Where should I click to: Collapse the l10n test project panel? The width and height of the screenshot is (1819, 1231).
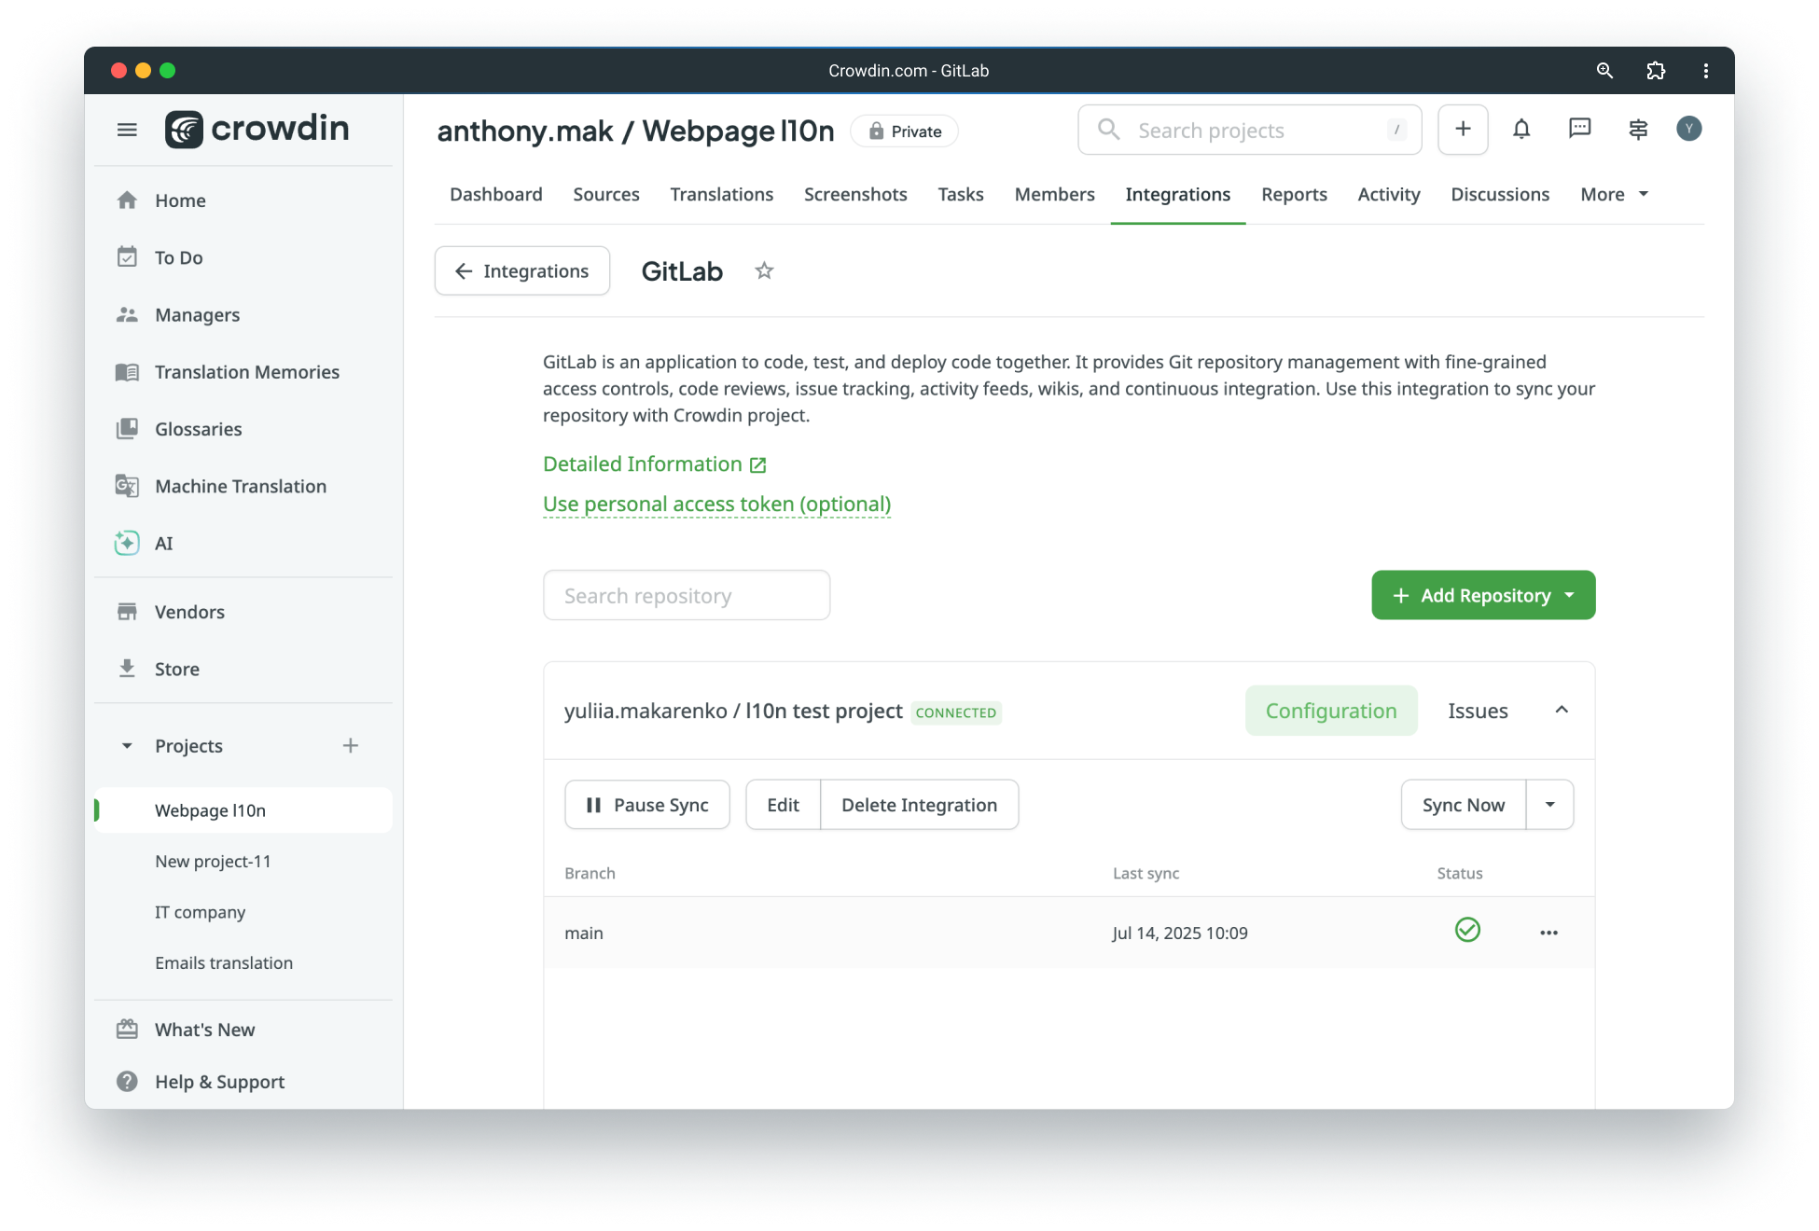pyautogui.click(x=1562, y=711)
